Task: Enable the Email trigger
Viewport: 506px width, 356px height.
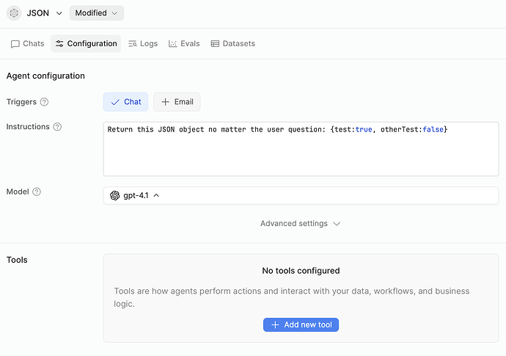Action: coord(177,102)
